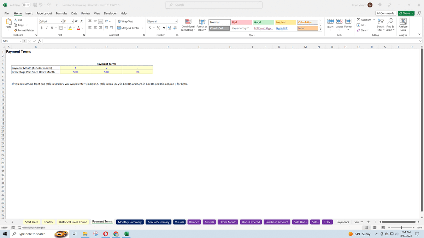424x238 pixels.
Task: Open the Monthly Summary sheet tab
Action: (130, 222)
